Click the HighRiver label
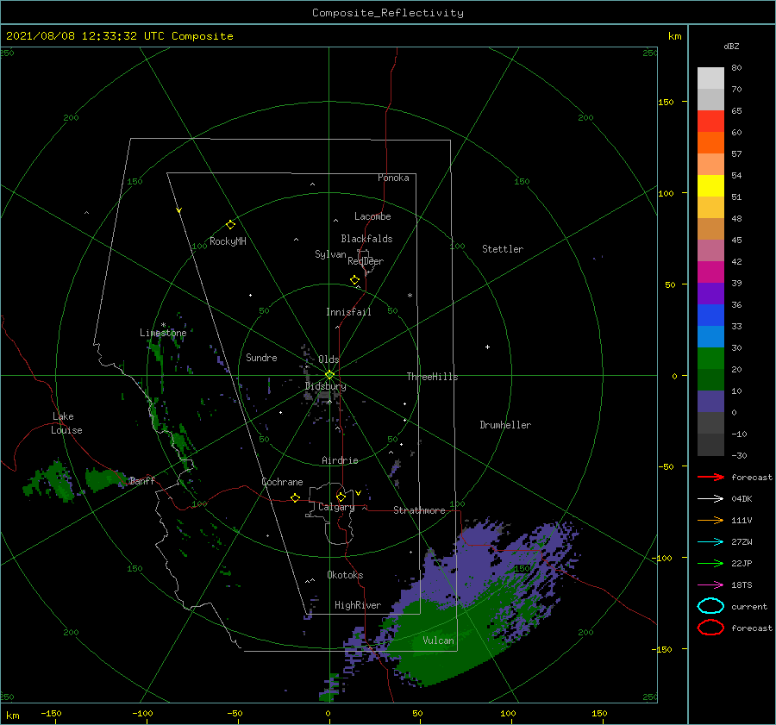This screenshot has width=776, height=725. [358, 605]
